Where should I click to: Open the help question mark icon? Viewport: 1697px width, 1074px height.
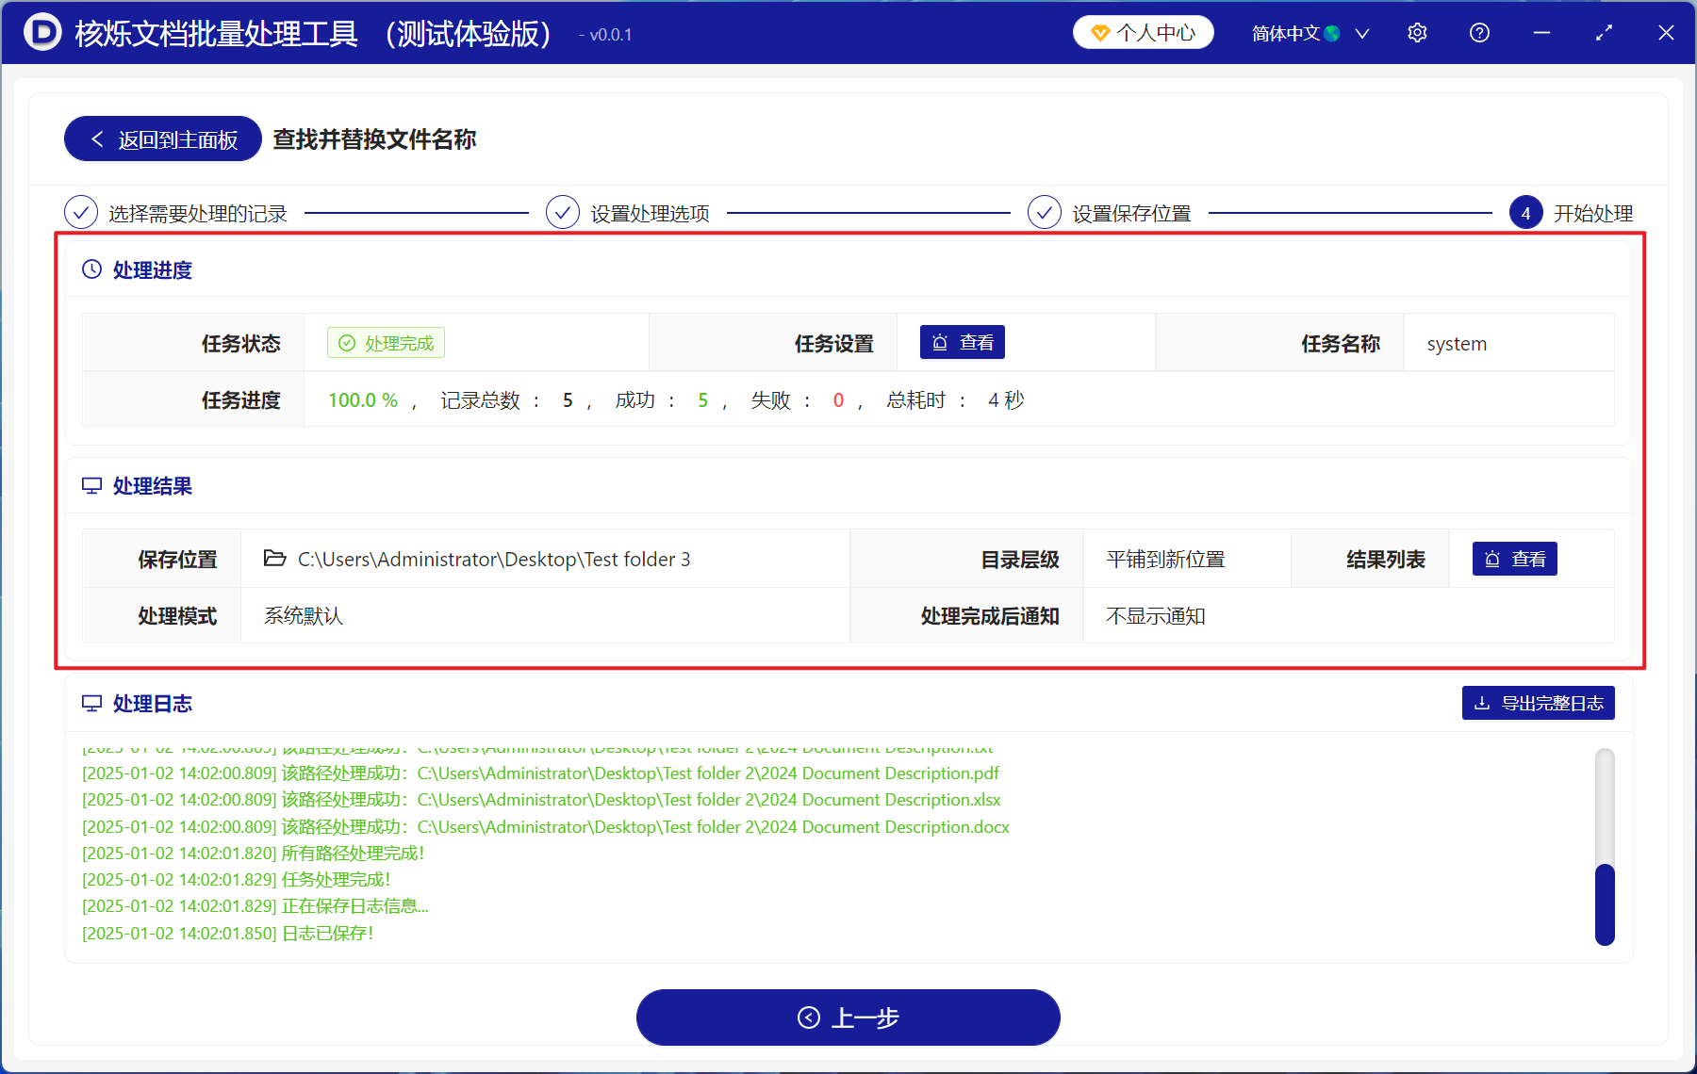(1479, 33)
